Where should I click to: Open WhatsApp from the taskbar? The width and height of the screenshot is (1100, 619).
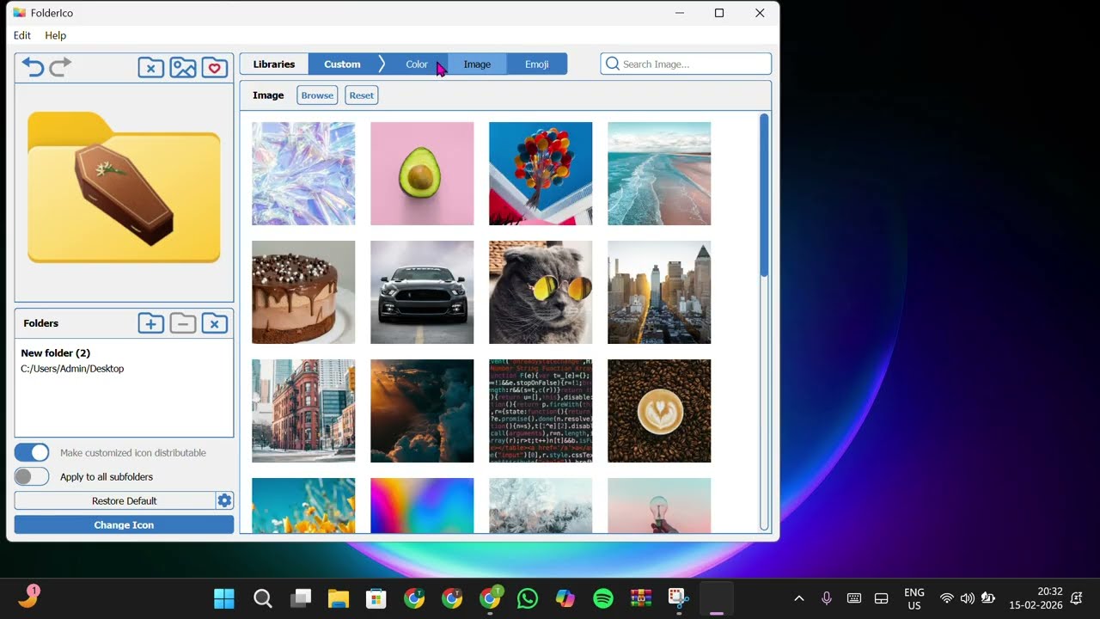coord(528,598)
